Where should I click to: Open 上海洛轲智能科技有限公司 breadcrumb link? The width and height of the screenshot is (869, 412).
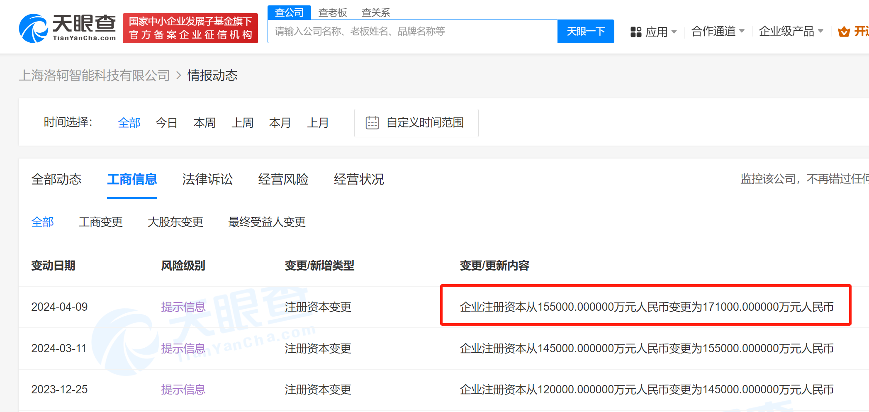pos(95,76)
